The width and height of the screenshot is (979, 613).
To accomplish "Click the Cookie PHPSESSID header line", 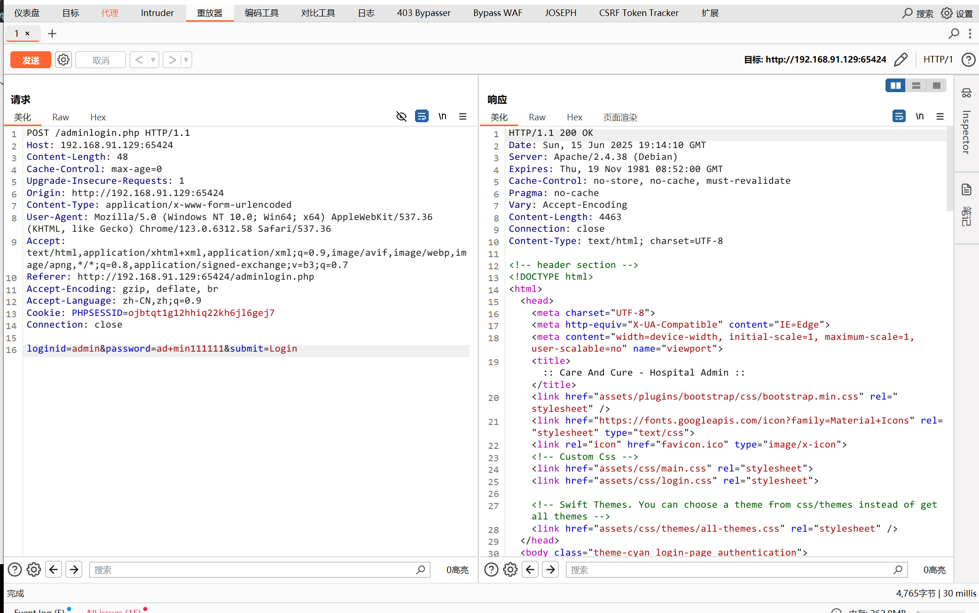I will coord(150,313).
